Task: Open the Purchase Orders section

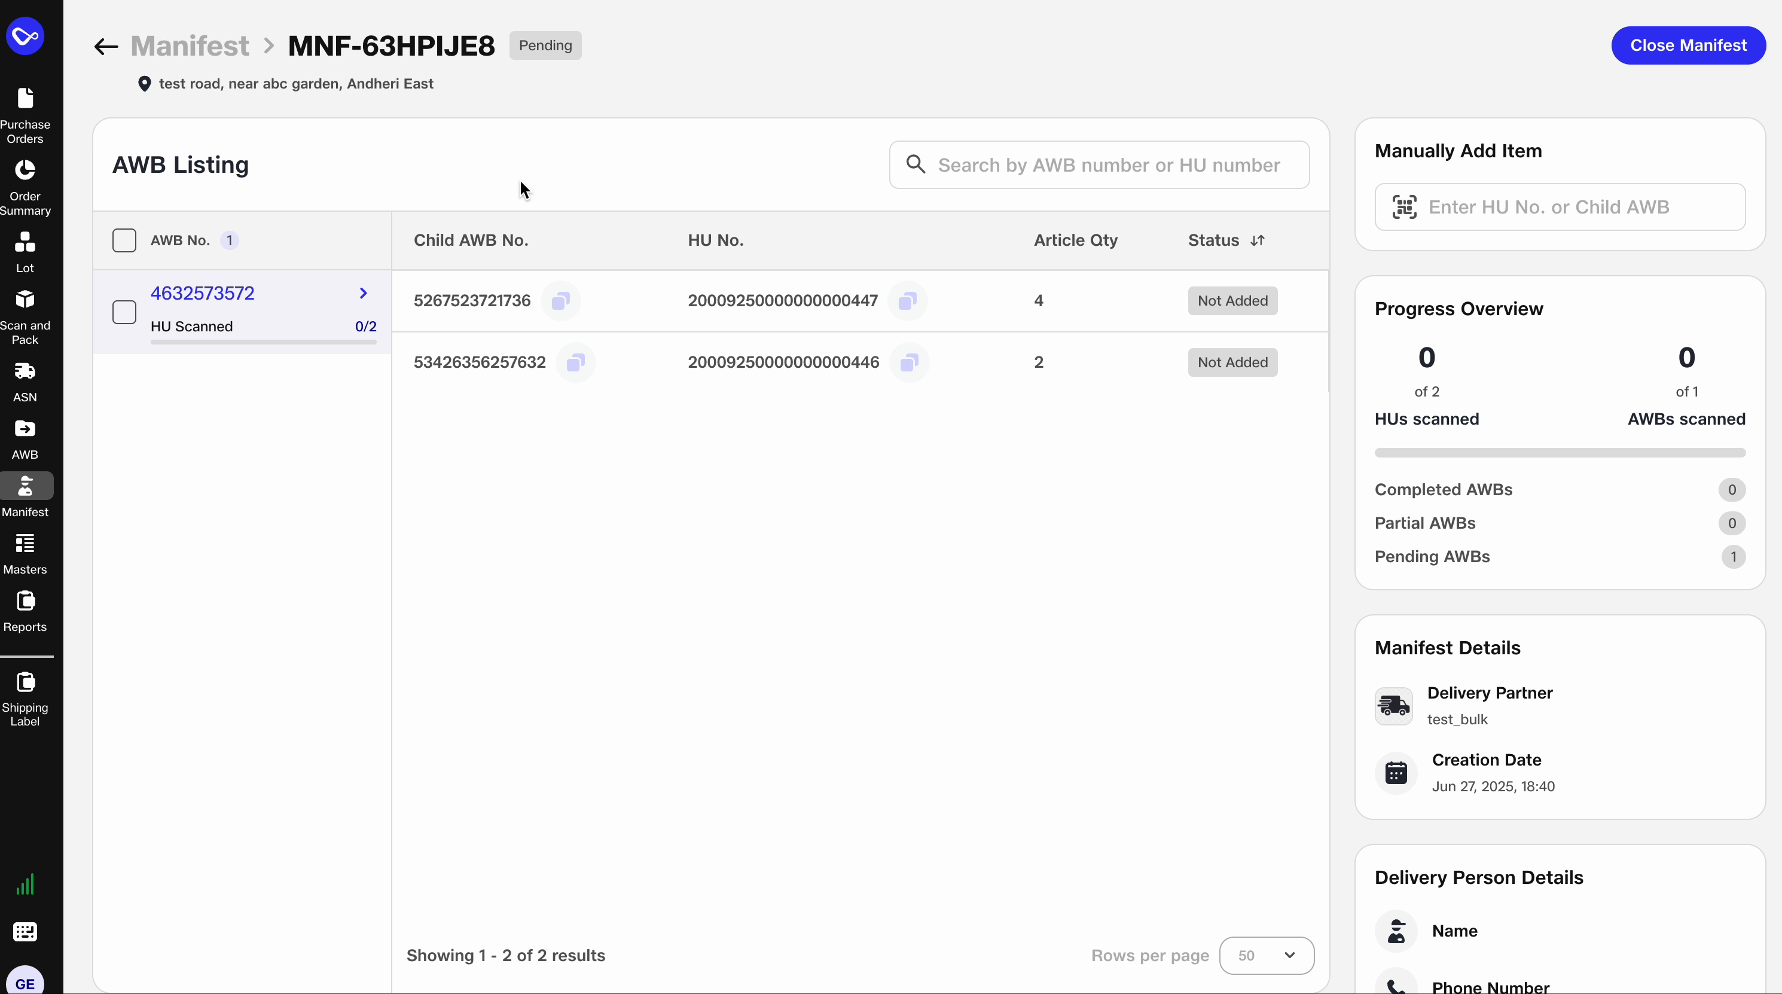Action: 26,114
